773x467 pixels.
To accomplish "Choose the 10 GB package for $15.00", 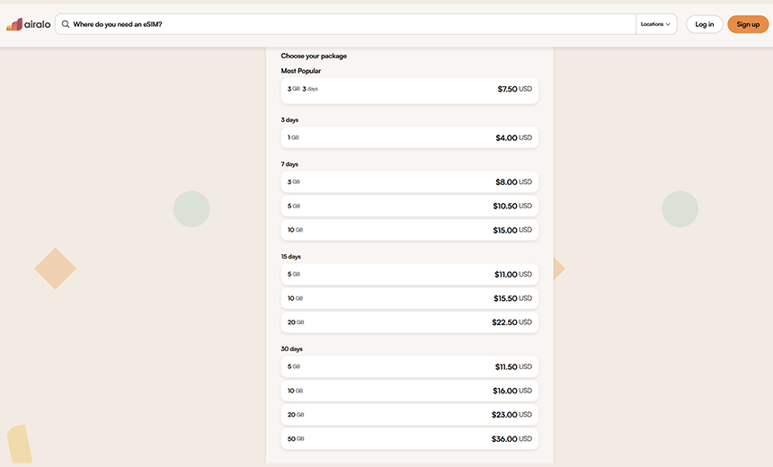I will click(x=410, y=230).
